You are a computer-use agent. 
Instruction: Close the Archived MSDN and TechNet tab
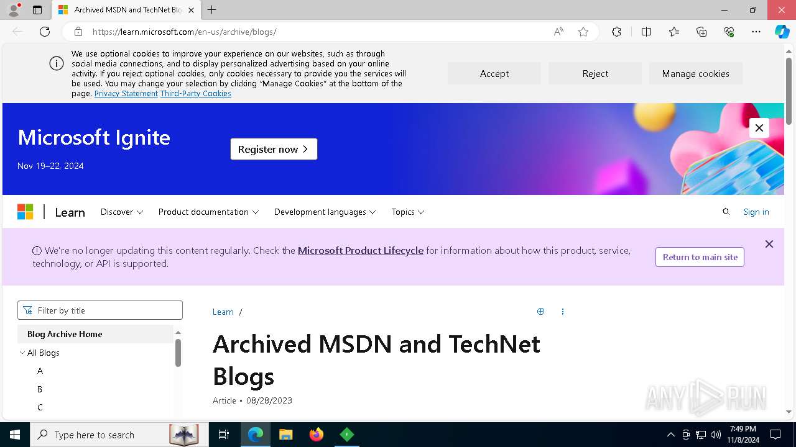tap(192, 10)
